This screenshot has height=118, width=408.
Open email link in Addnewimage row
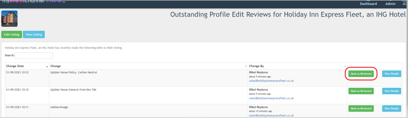271,115
